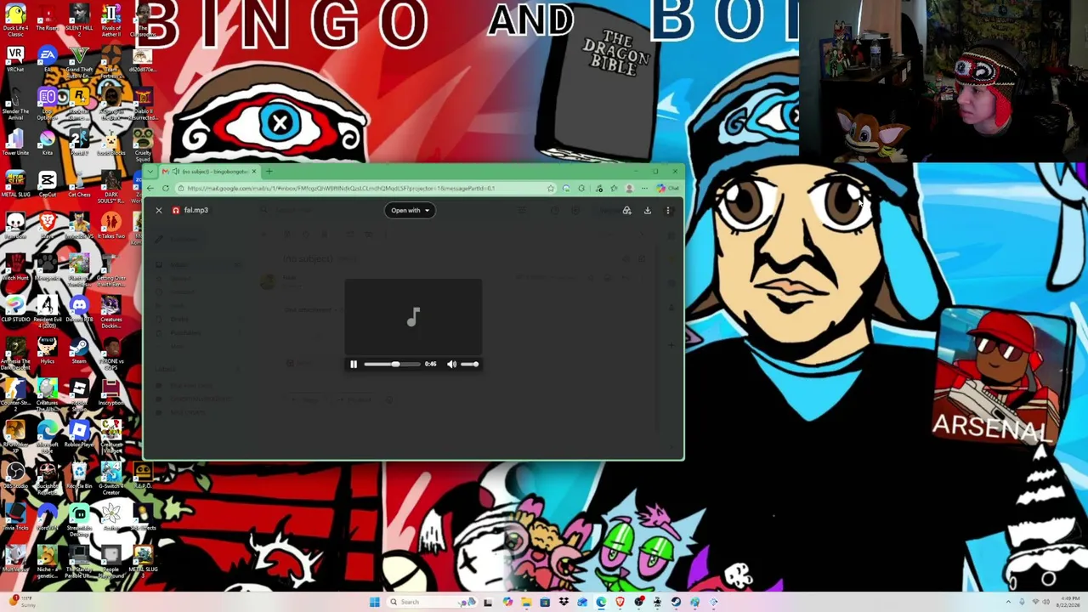Open the METAL SLUG desktop icon
The image size is (1088, 612).
(x=15, y=184)
